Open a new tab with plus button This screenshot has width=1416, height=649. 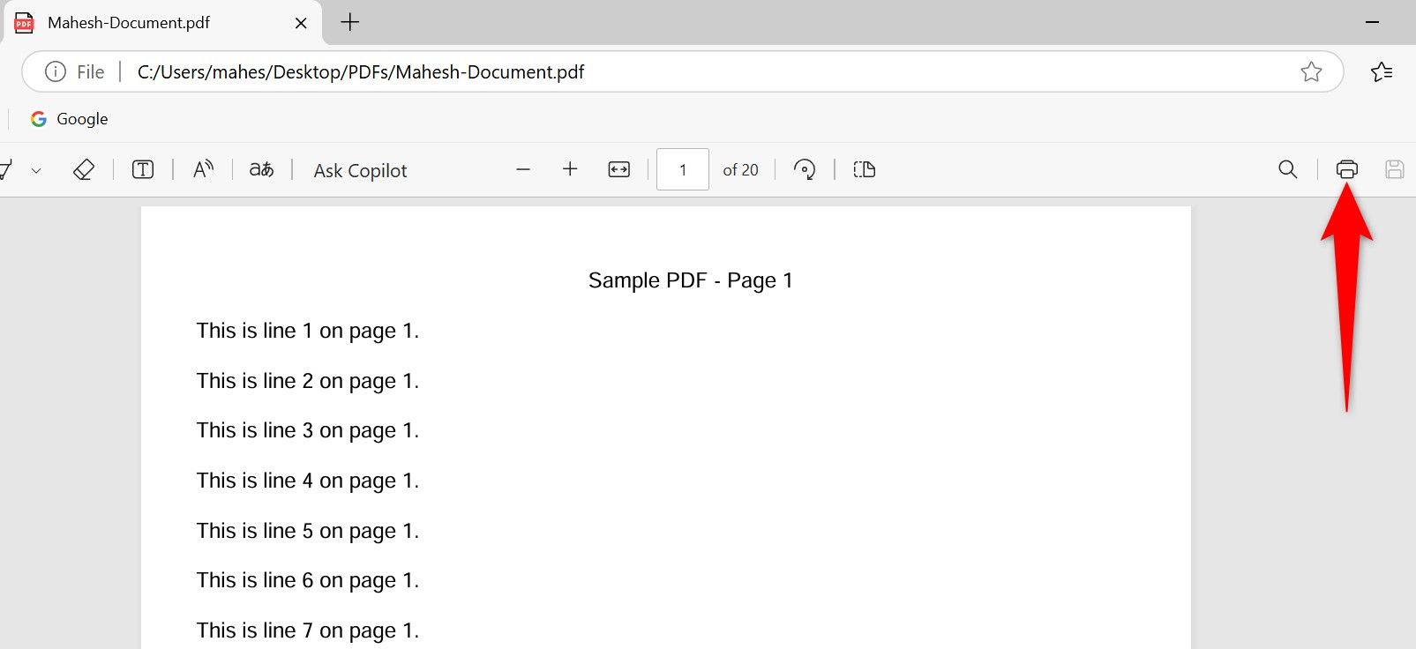(350, 22)
